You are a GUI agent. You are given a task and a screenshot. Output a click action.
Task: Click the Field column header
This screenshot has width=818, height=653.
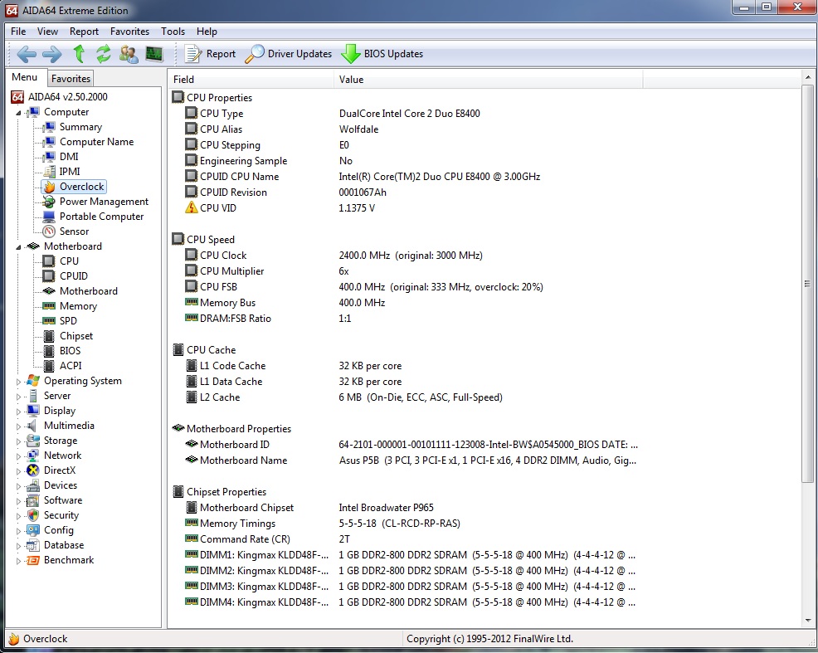(251, 80)
